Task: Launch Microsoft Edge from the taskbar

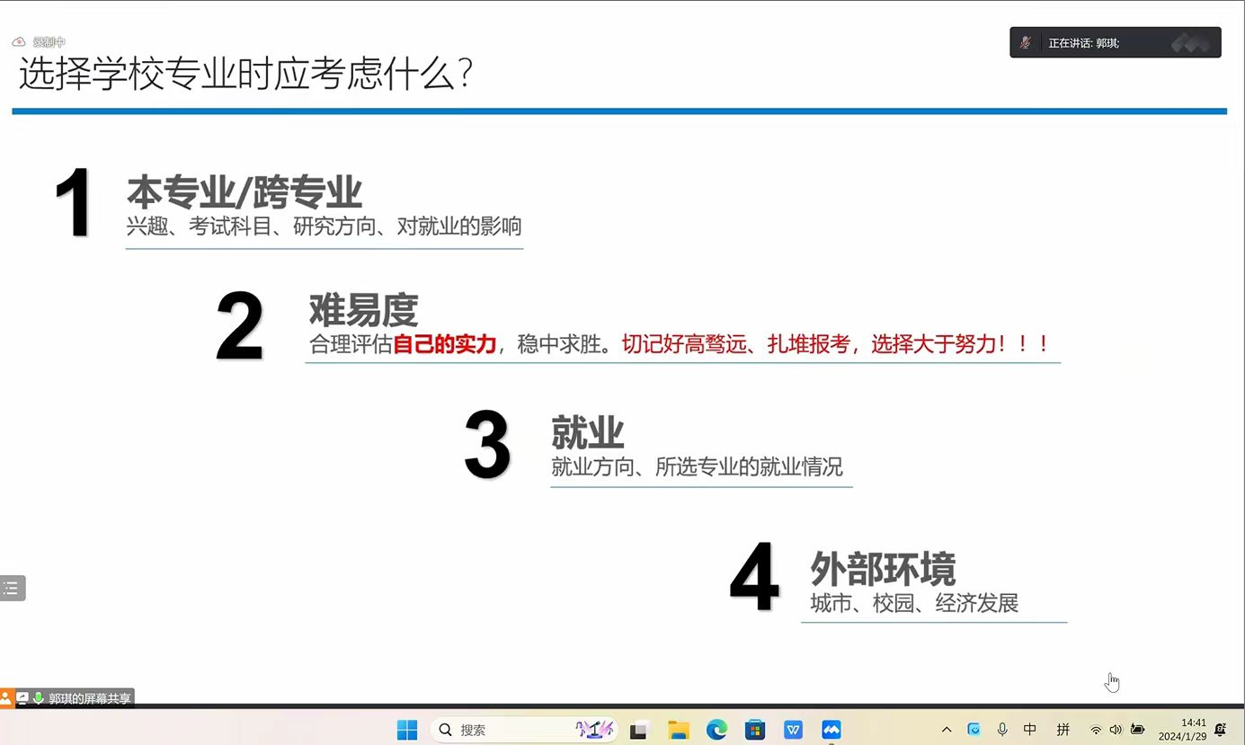Action: click(x=716, y=730)
